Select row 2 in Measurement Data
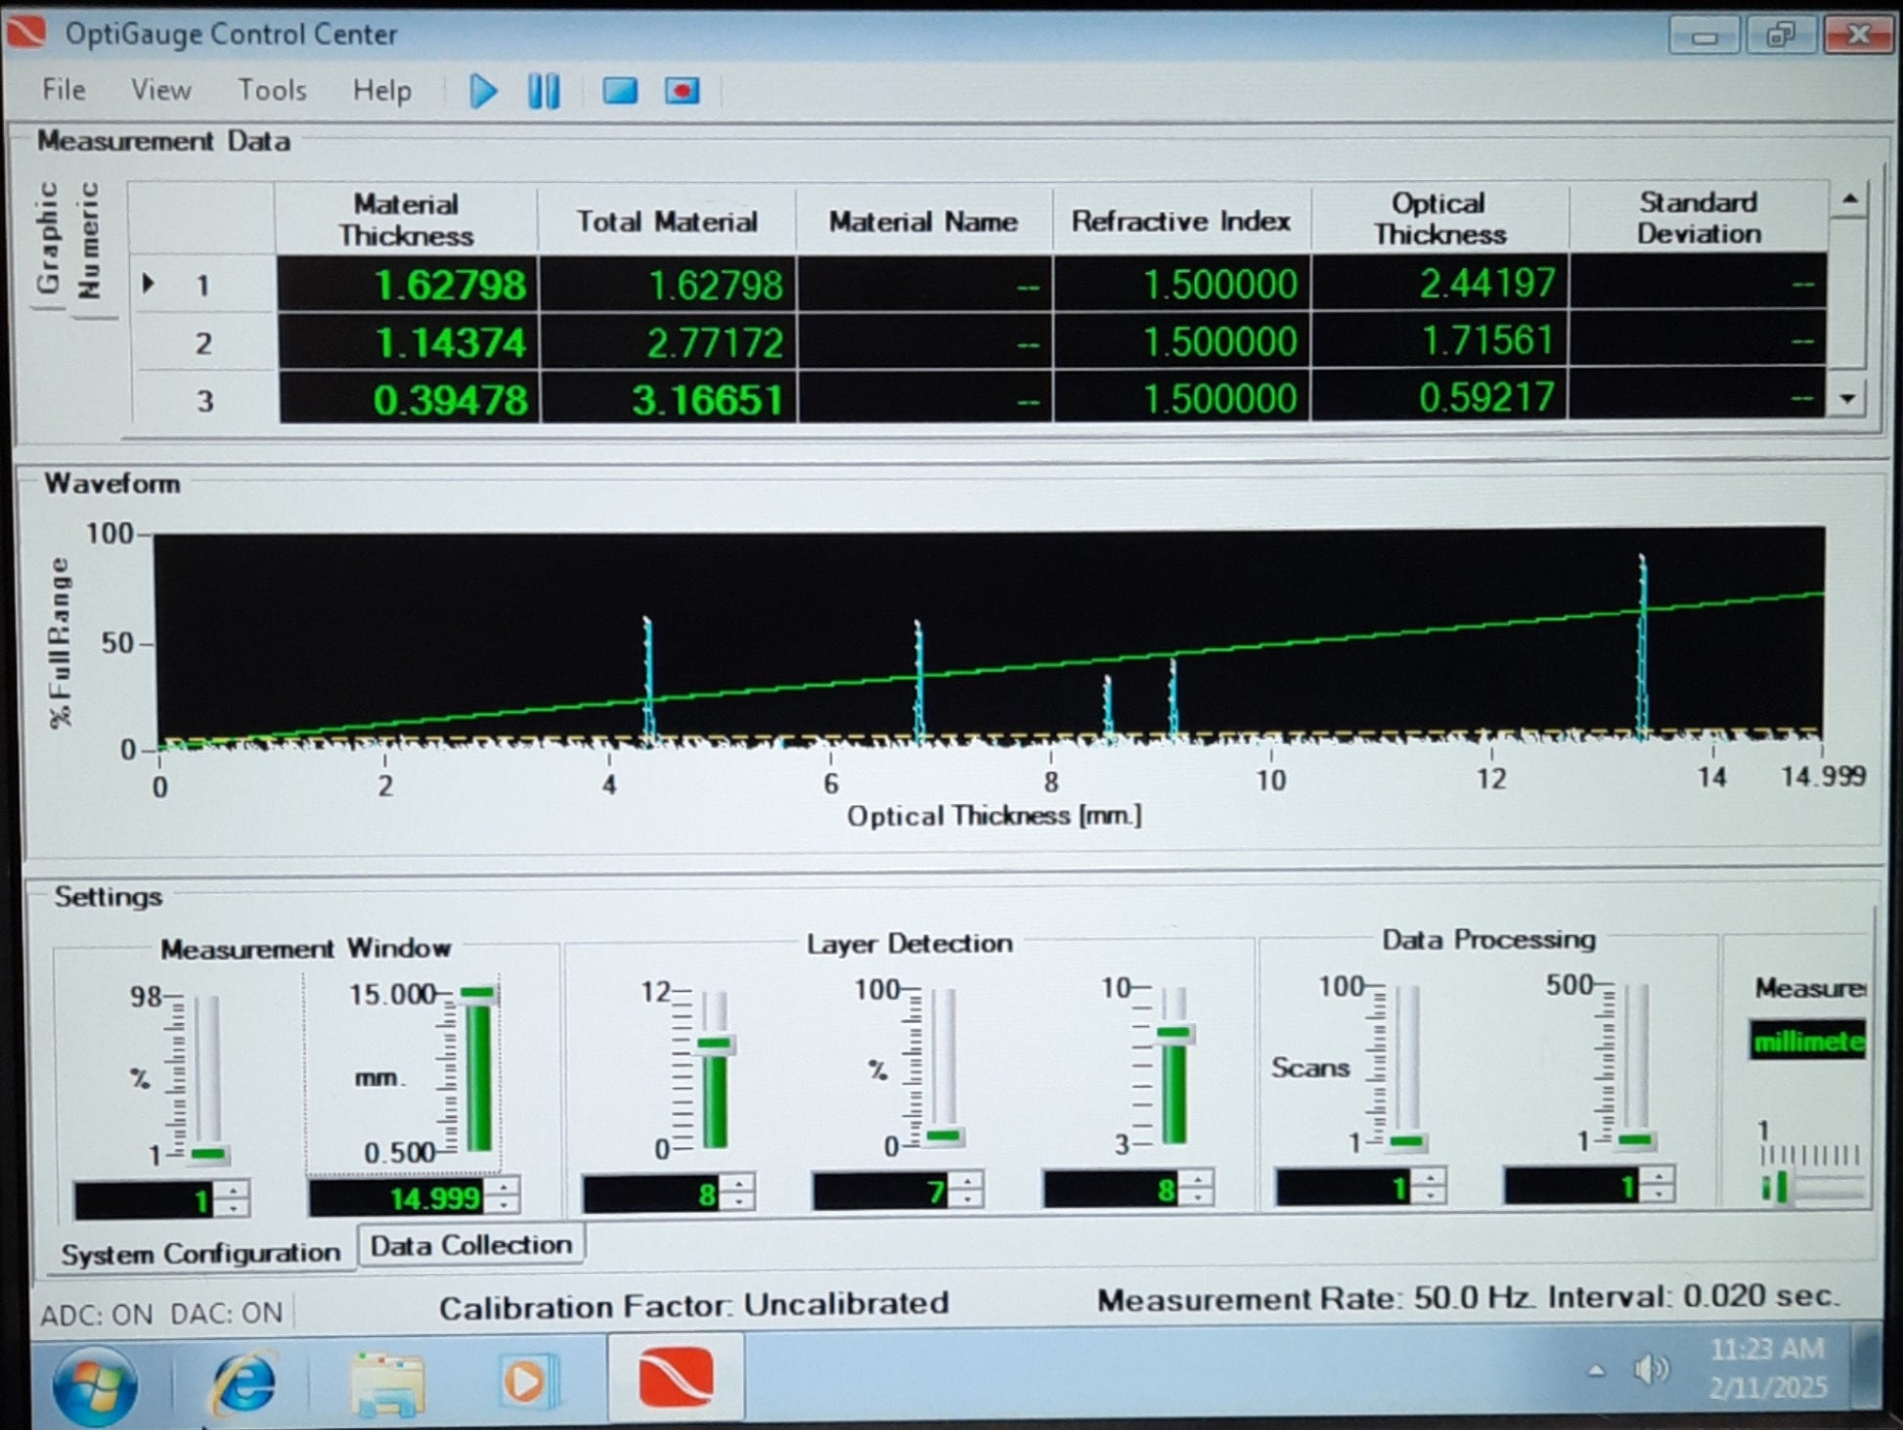 point(202,343)
